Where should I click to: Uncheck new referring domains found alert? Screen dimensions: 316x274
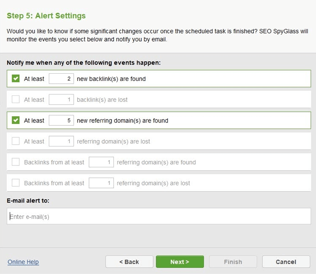tap(15, 120)
